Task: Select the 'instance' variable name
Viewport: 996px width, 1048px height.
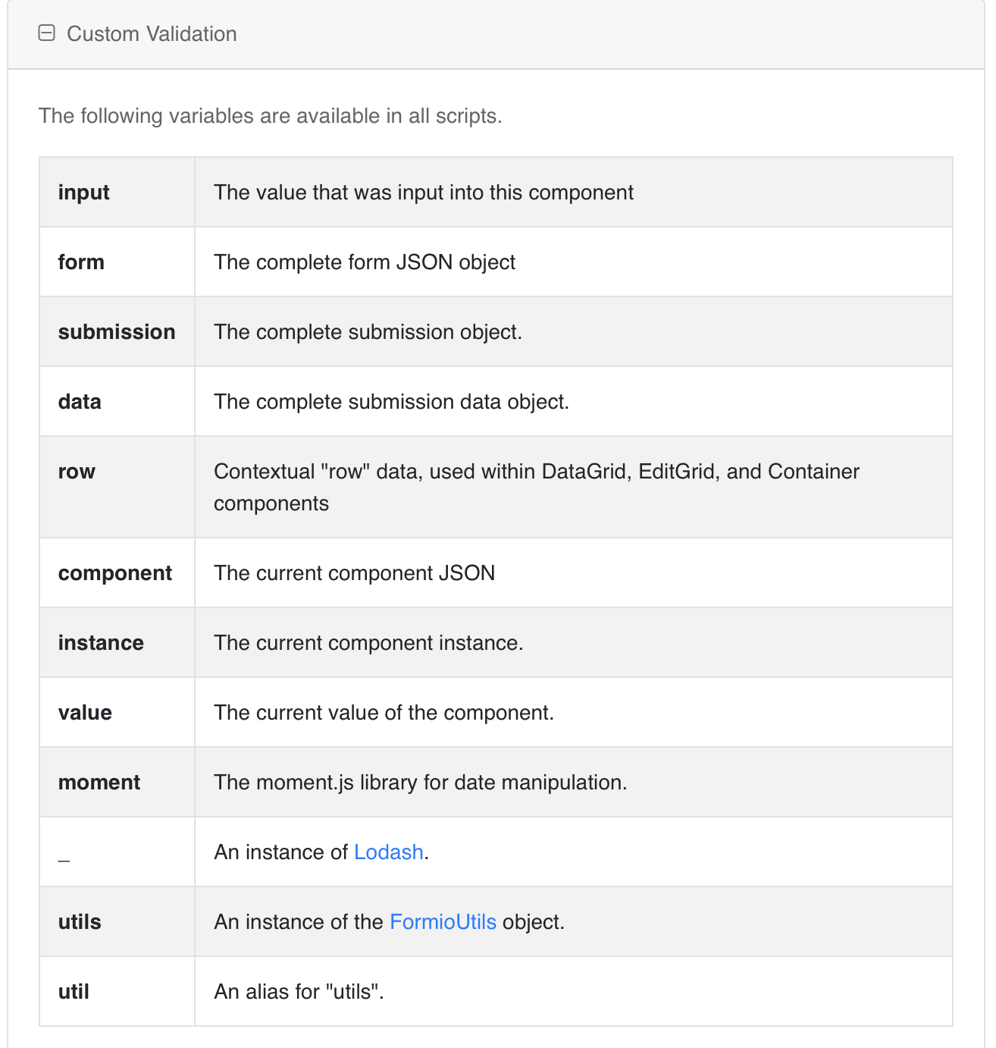Action: coord(101,642)
